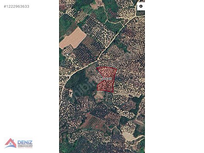This screenshot has width=204, height=153.
Task: Select listing number #1222963633
Action: click(x=17, y=7)
